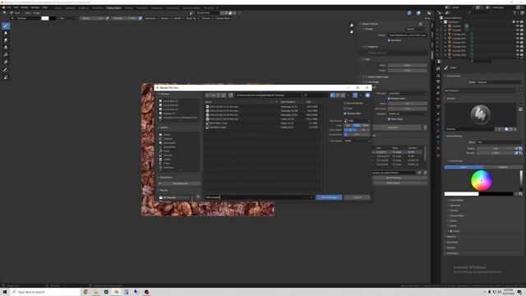Click Add Bookmark button
The width and height of the screenshot is (526, 296).
click(x=180, y=183)
